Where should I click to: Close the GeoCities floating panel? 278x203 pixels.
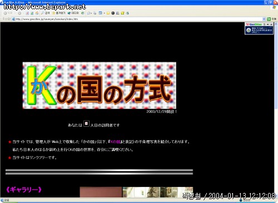(x=271, y=24)
